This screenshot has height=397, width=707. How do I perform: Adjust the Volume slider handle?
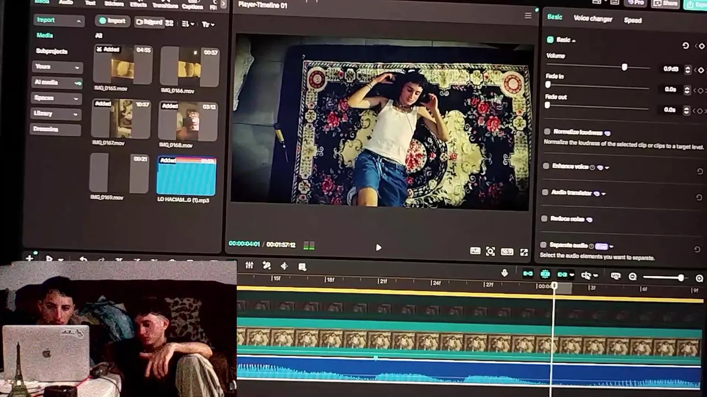624,67
